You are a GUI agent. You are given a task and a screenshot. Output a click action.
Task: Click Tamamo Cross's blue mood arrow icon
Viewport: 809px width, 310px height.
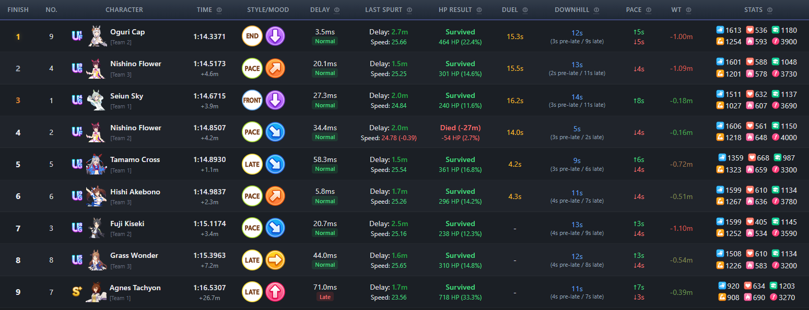(275, 164)
